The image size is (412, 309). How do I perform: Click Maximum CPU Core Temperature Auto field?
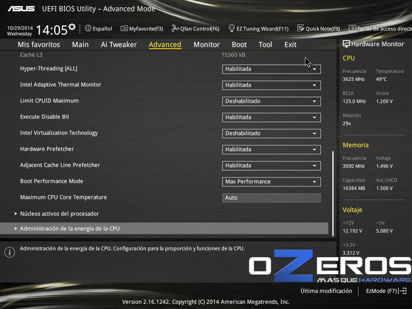pos(272,198)
